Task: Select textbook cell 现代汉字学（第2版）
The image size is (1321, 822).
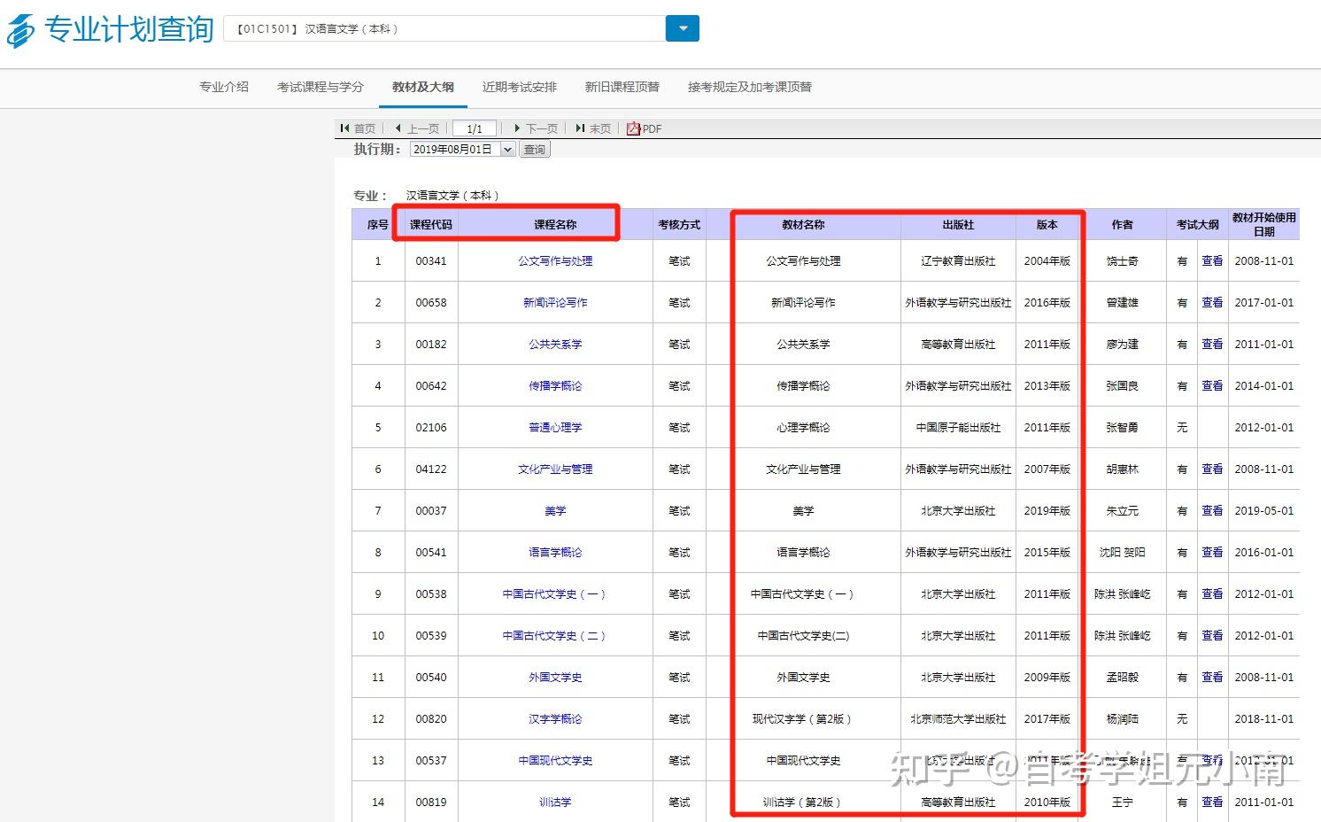Action: coord(803,719)
